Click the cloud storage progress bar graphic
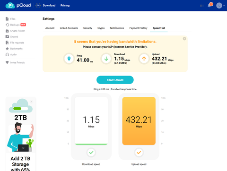Viewport: 227px width, 171px height. [x=21, y=109]
